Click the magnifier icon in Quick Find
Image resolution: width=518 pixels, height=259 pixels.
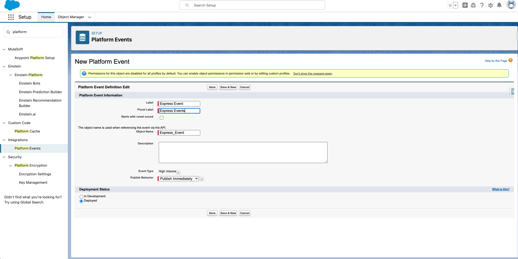click(x=8, y=32)
